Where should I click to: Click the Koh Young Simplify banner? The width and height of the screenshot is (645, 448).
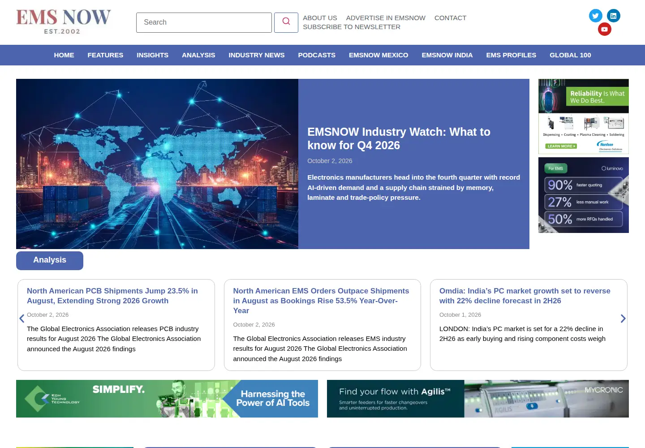tap(167, 399)
